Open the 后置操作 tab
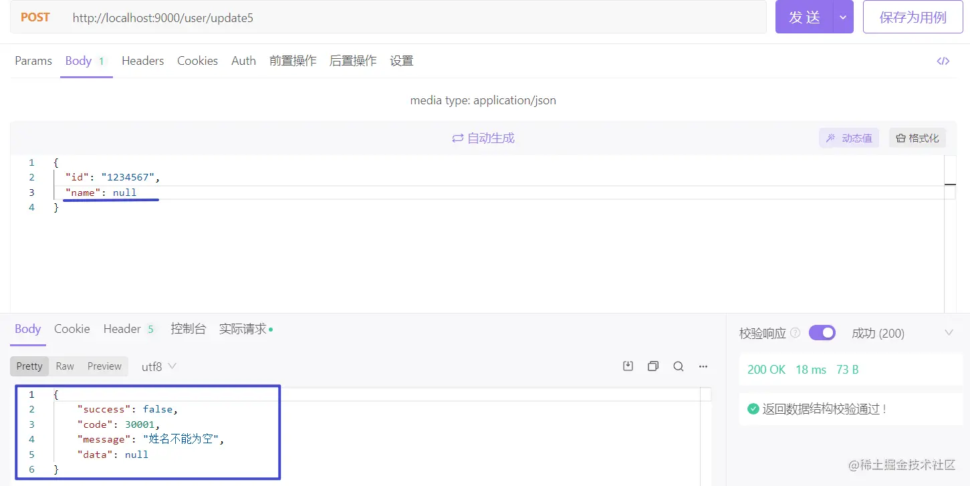The height and width of the screenshot is (486, 970). [353, 61]
